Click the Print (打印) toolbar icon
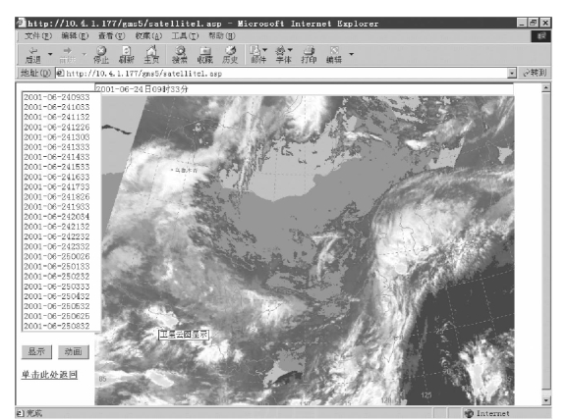This screenshot has height=419, width=567. click(309, 55)
